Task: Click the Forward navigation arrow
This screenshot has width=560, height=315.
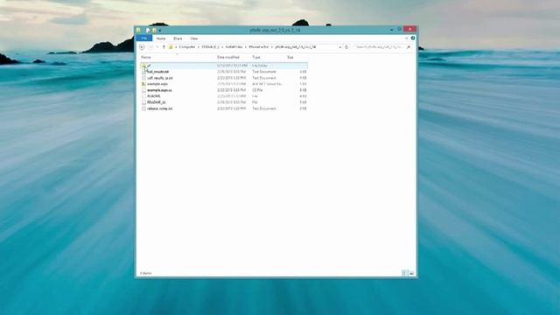Action: (150, 46)
